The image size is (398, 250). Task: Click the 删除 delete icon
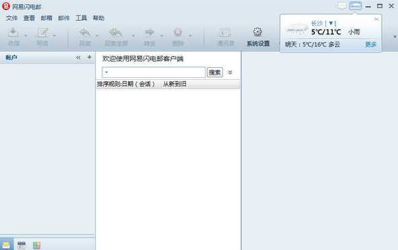[178, 32]
